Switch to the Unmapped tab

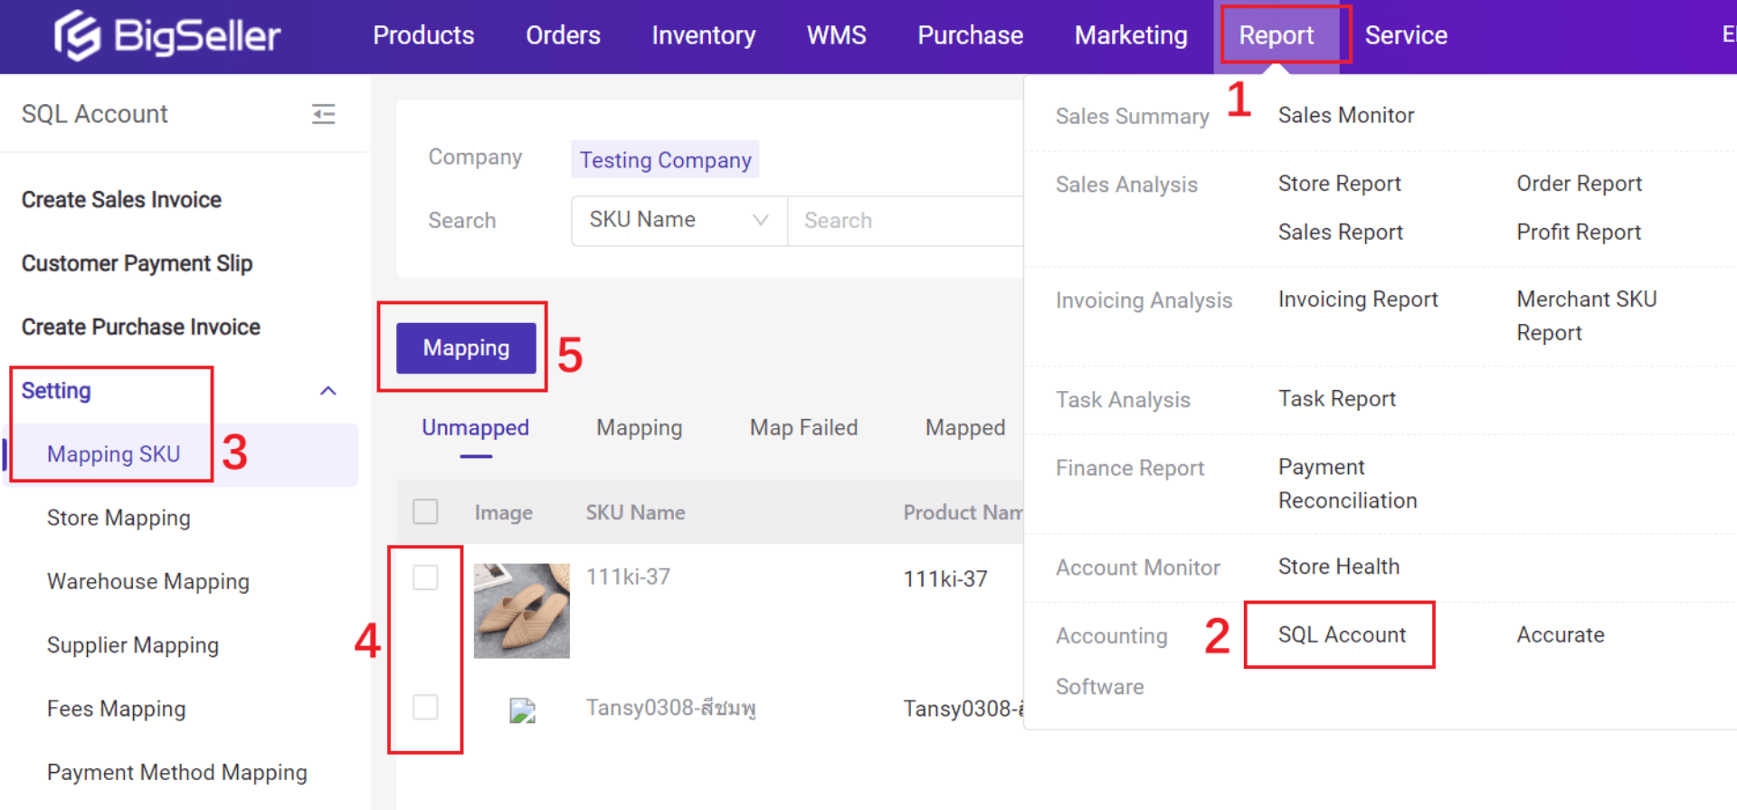[x=475, y=428]
